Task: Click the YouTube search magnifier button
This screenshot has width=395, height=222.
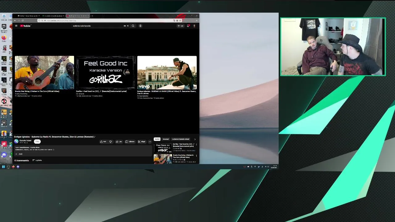Action: (133, 26)
